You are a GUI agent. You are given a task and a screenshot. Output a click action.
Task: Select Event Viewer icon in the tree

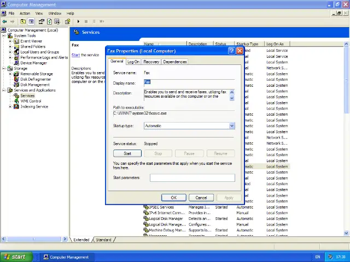(x=16, y=41)
